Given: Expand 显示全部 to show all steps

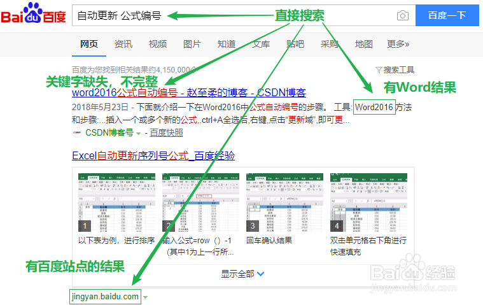Looking at the screenshot, I should (242, 274).
